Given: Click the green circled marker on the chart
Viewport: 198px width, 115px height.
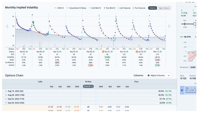Looking at the screenshot, I should (x=33, y=22).
